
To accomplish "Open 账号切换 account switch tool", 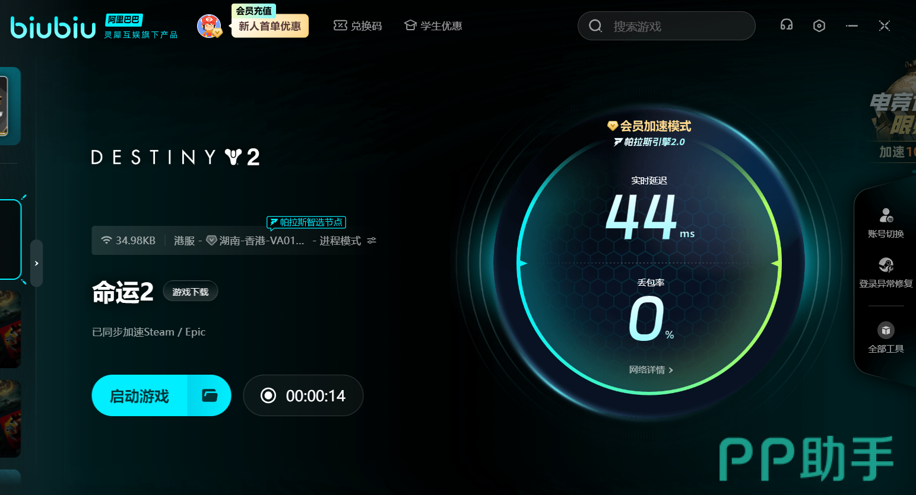I will pyautogui.click(x=886, y=223).
